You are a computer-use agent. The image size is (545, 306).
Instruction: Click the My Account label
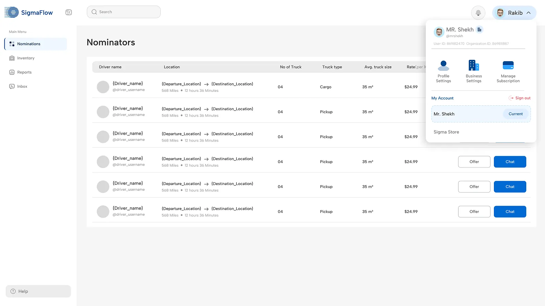(442, 98)
